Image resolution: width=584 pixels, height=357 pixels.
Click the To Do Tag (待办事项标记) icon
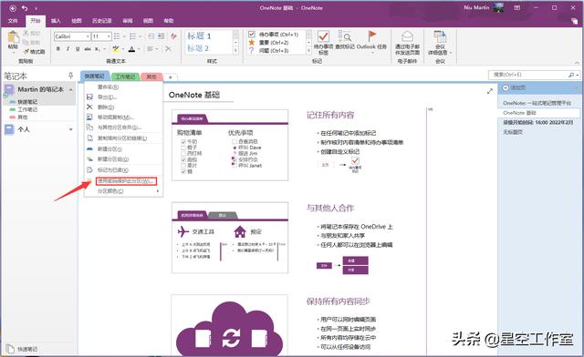[323, 36]
